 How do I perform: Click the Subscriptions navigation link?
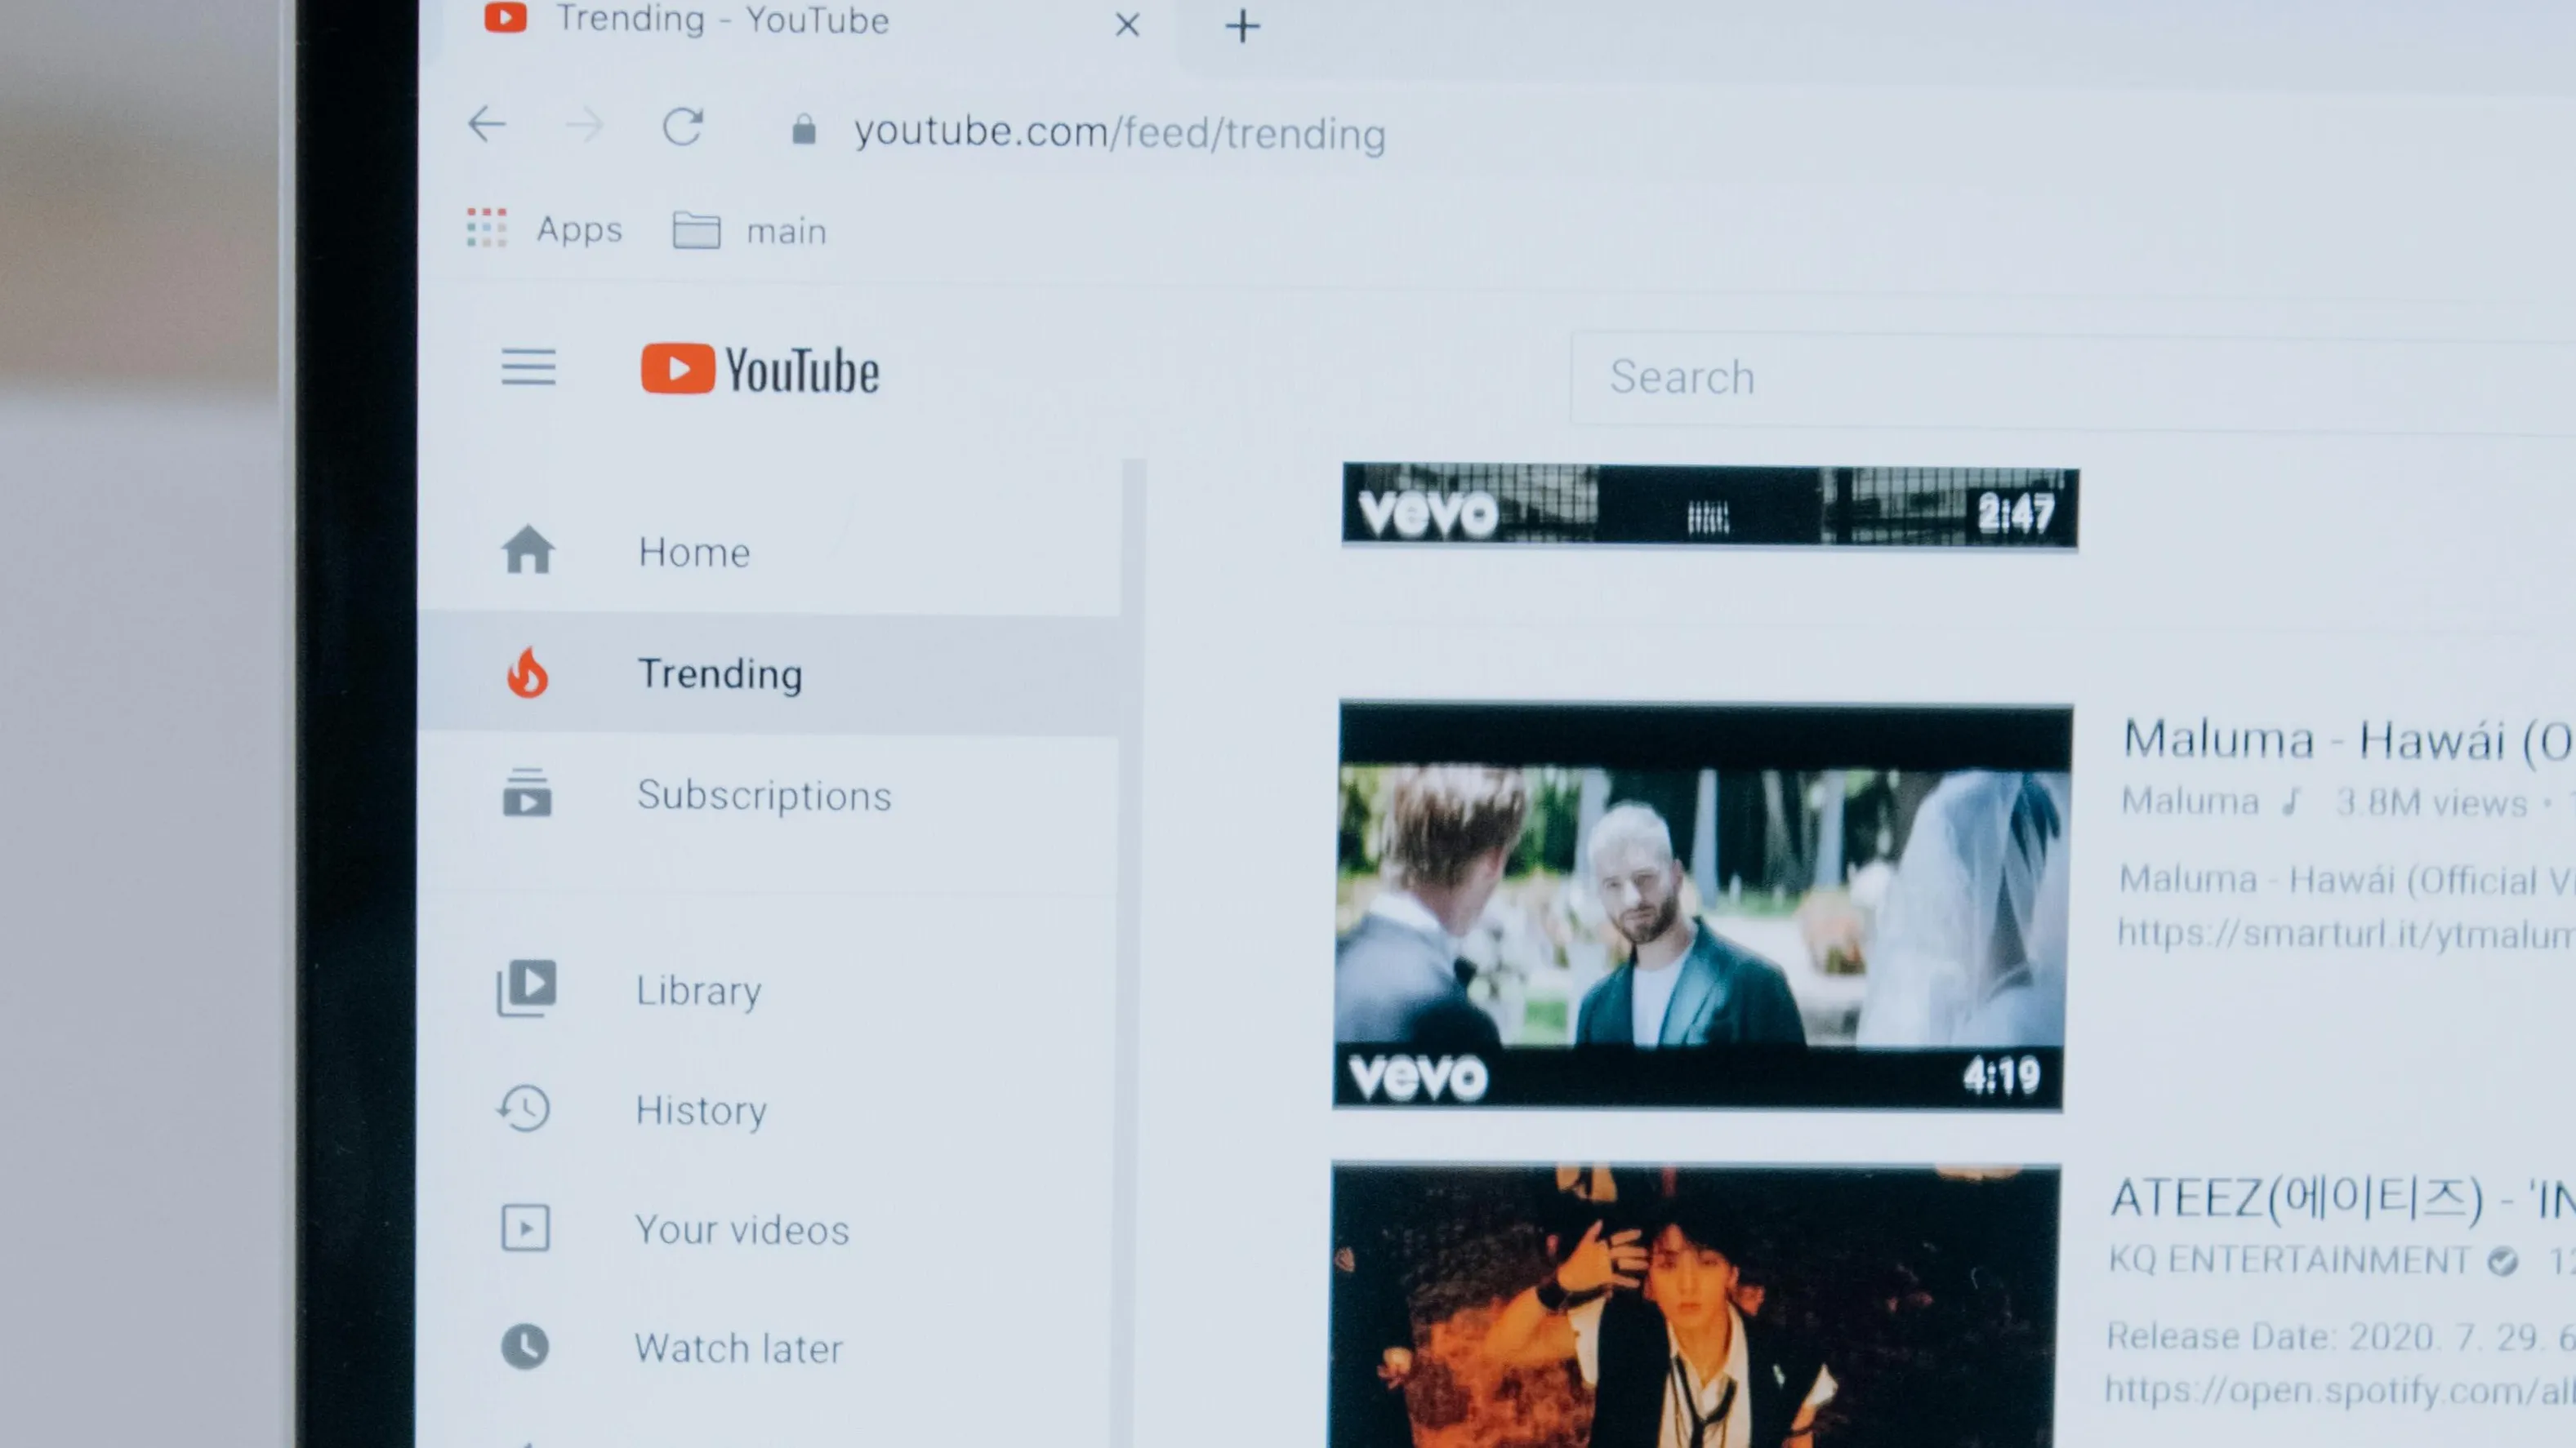pos(766,796)
